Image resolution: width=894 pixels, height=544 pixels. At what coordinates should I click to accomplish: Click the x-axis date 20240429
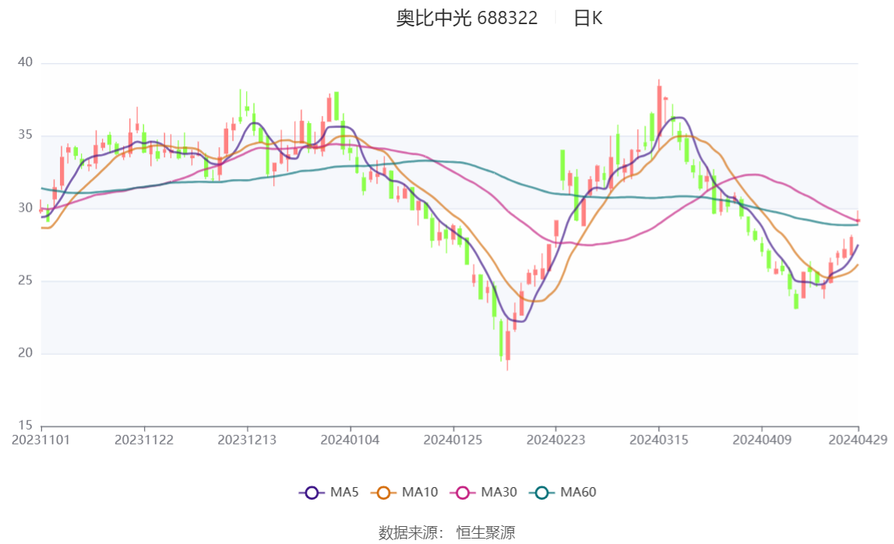point(858,440)
